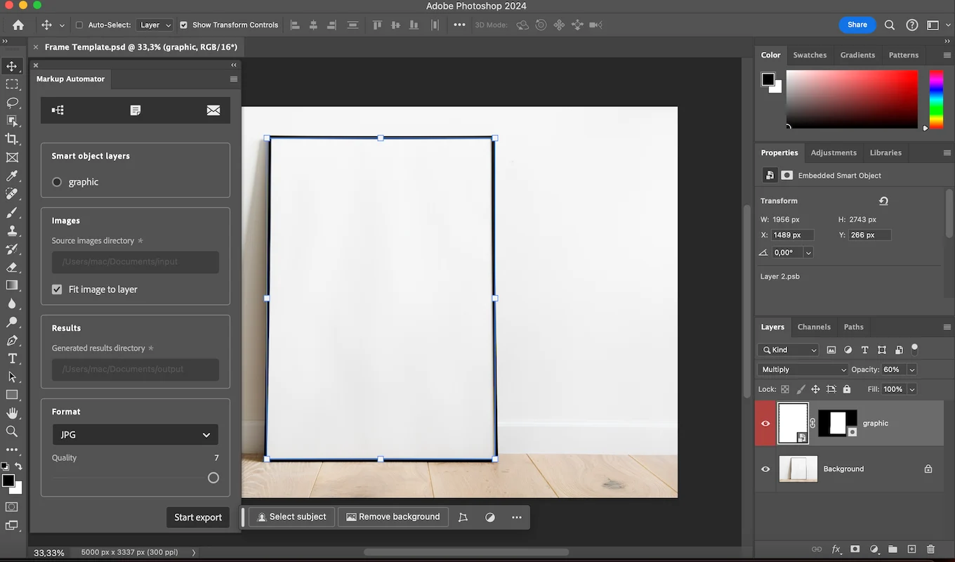Open the layer Fill dropdown arrow

[x=911, y=389]
